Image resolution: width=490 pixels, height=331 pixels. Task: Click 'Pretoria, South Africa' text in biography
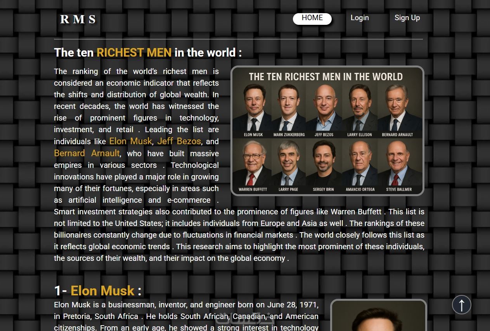click(x=100, y=316)
